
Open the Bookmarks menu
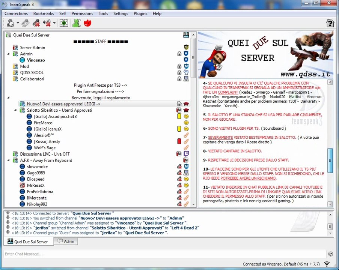[44, 13]
